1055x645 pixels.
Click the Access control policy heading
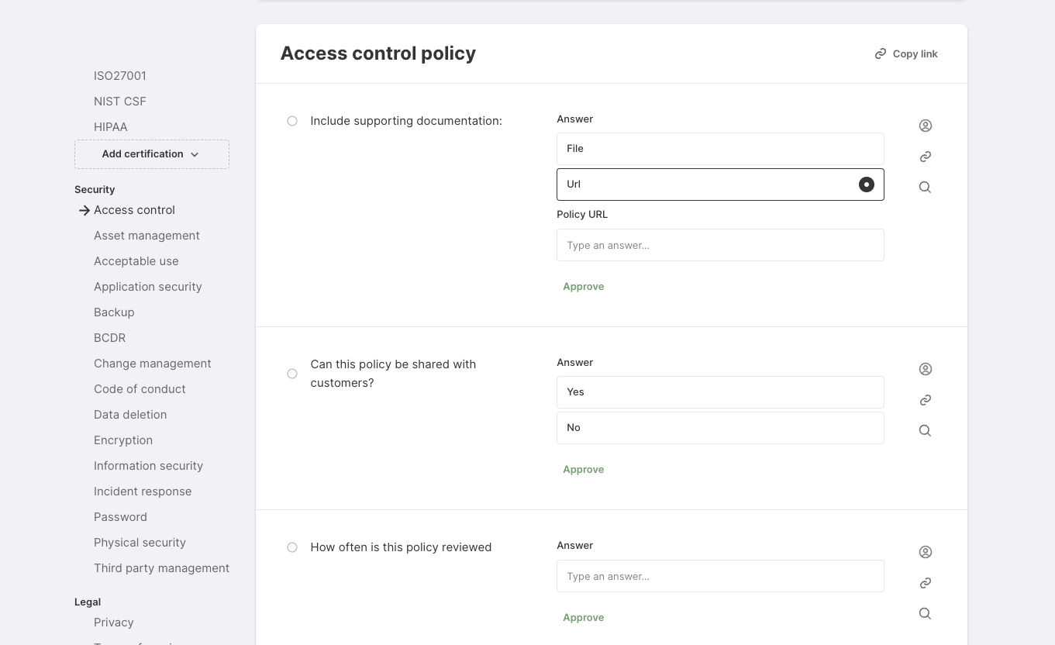378,53
